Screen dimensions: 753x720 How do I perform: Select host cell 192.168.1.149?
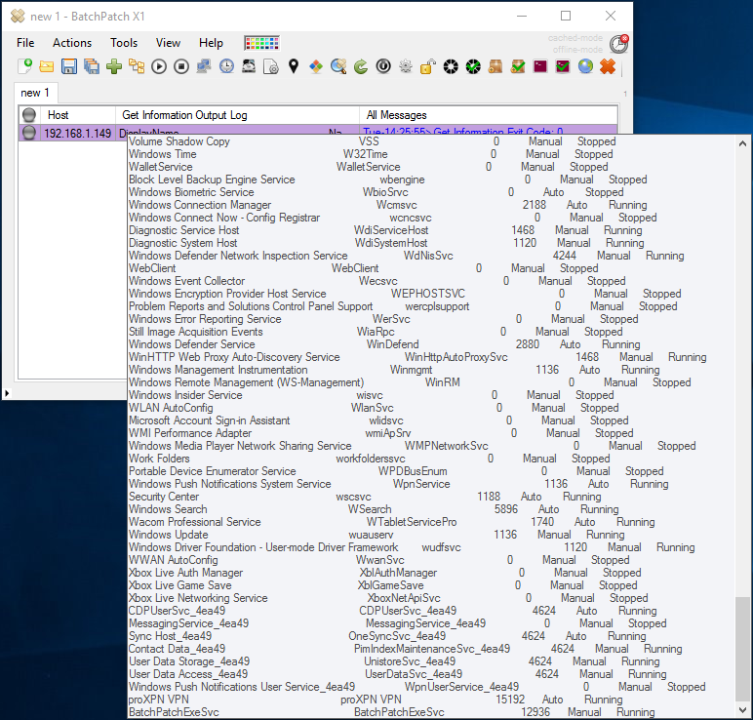[78, 133]
